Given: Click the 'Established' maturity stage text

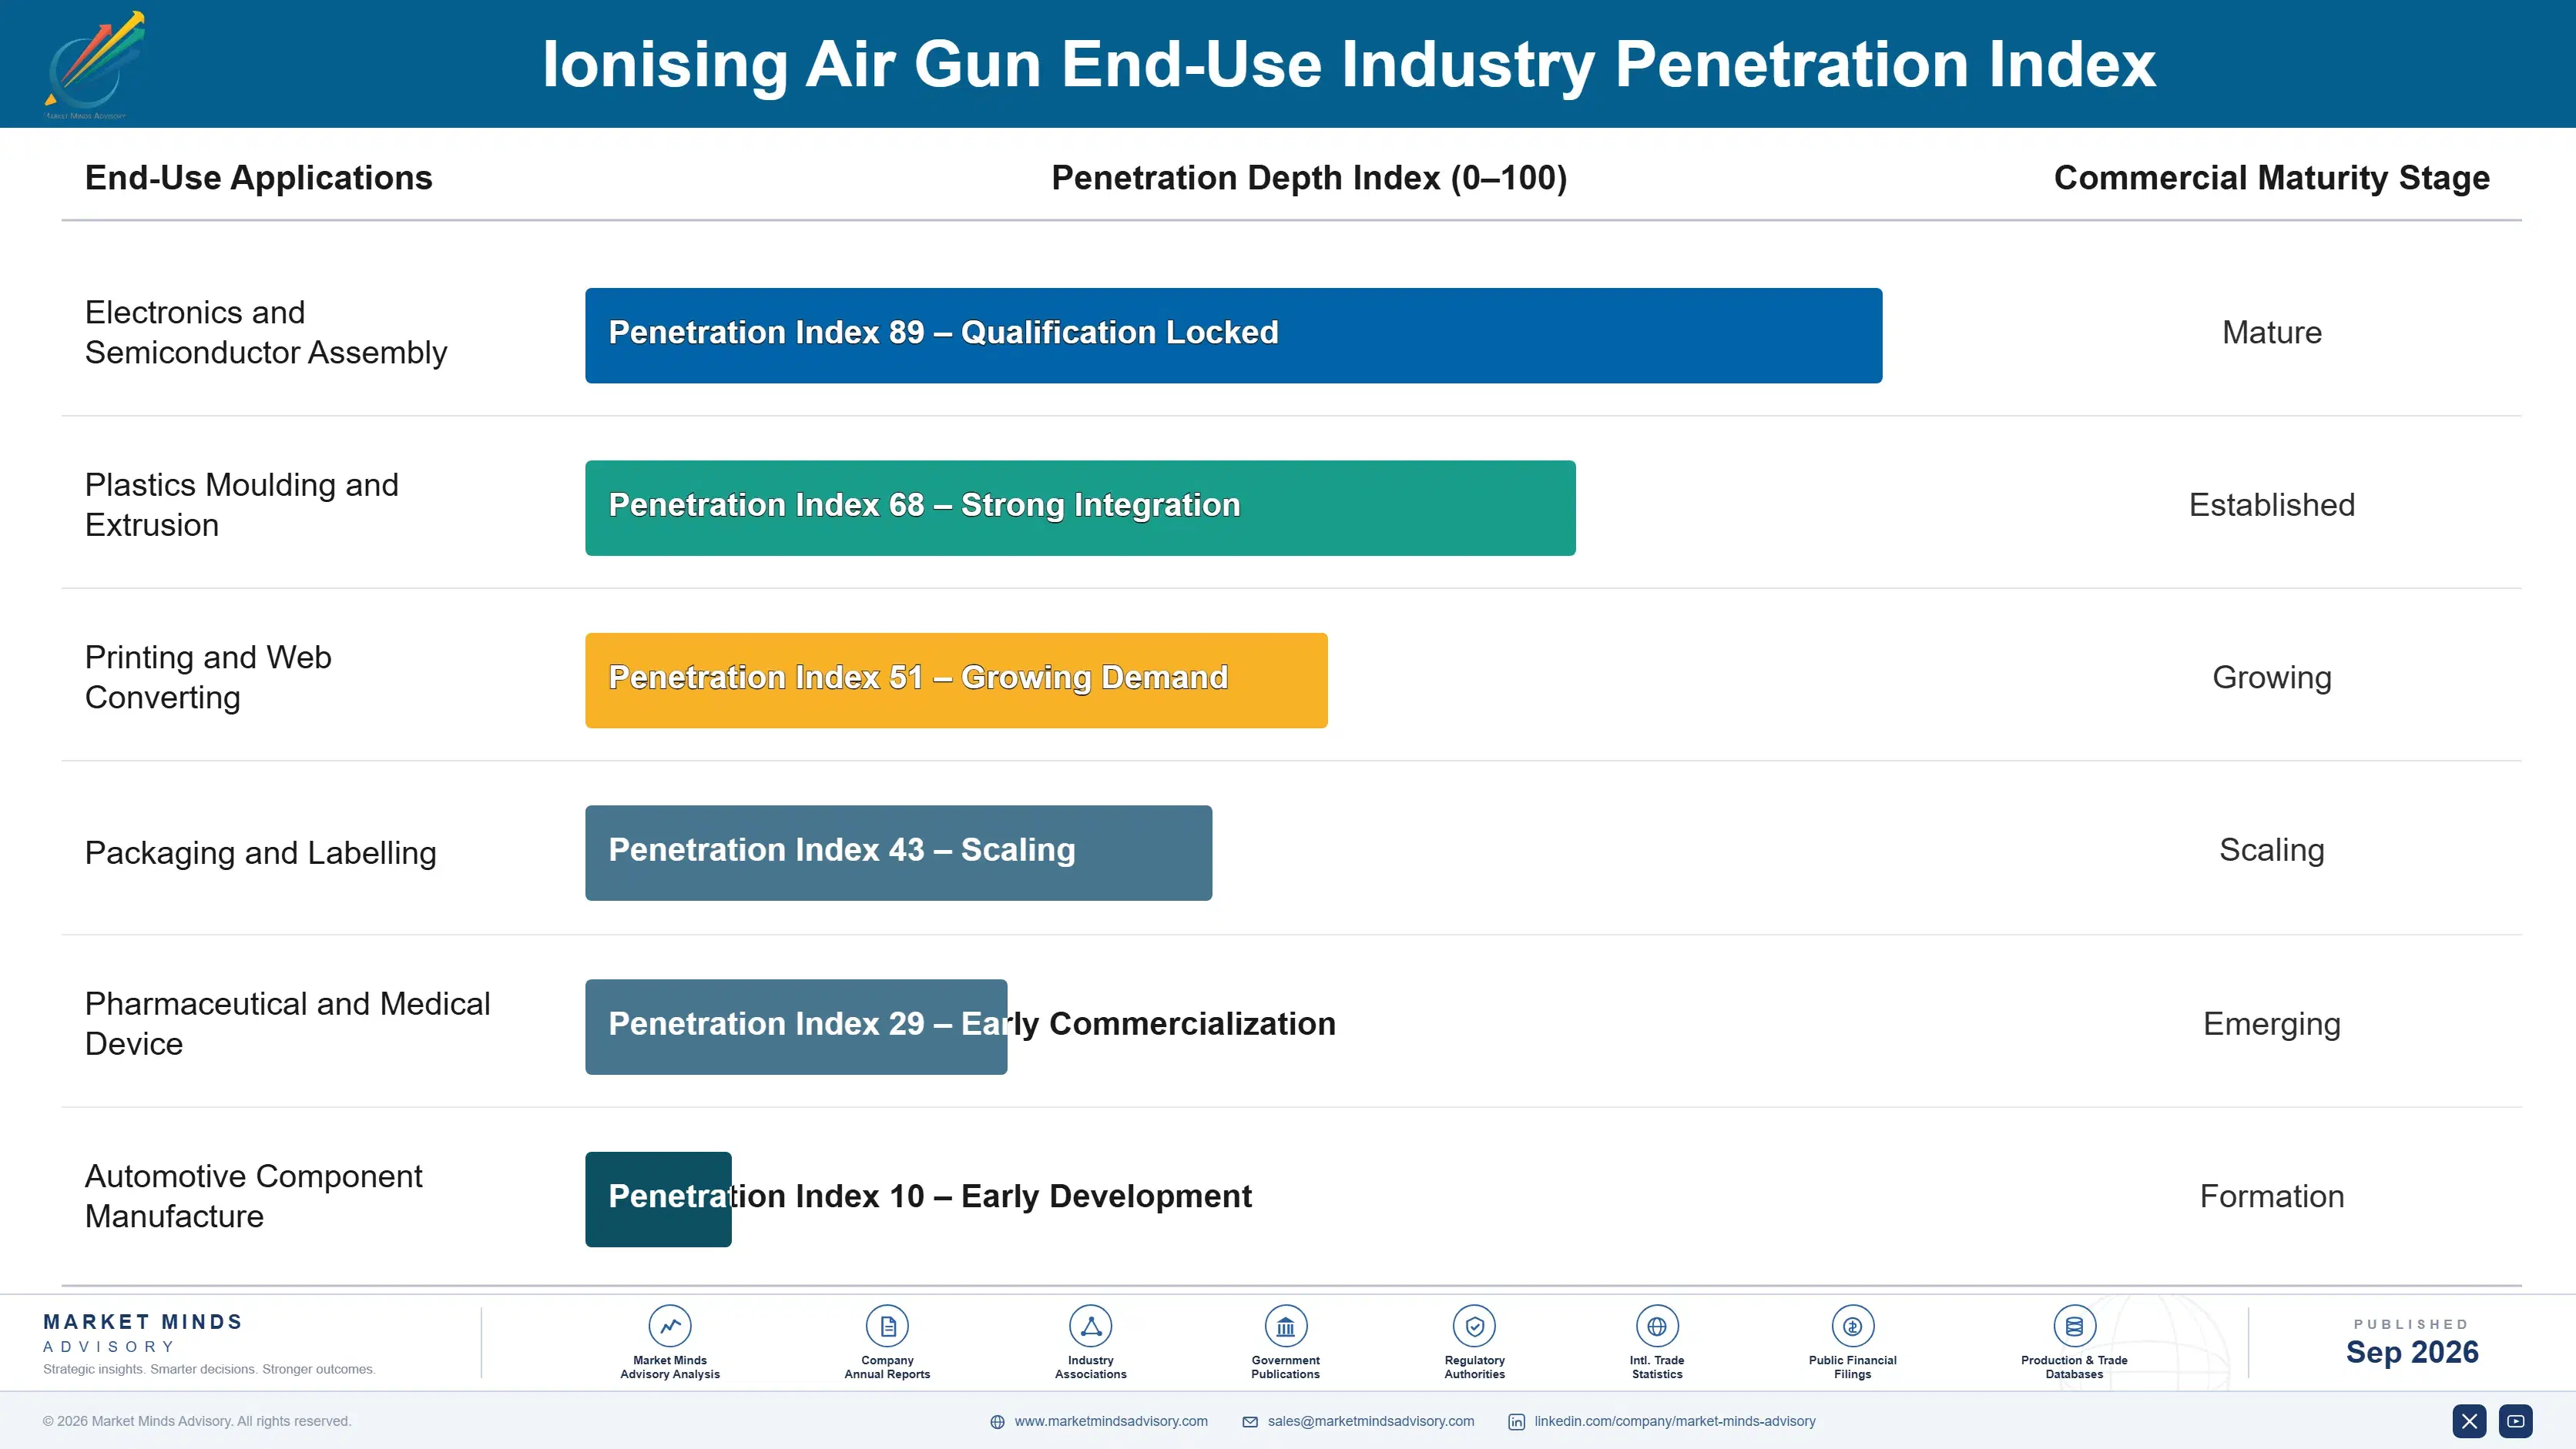Looking at the screenshot, I should [x=2272, y=504].
